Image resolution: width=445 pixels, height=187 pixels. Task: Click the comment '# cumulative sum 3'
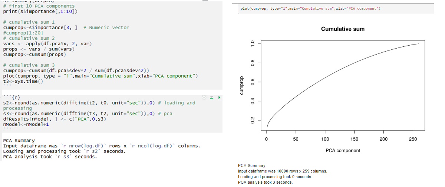[29, 65]
